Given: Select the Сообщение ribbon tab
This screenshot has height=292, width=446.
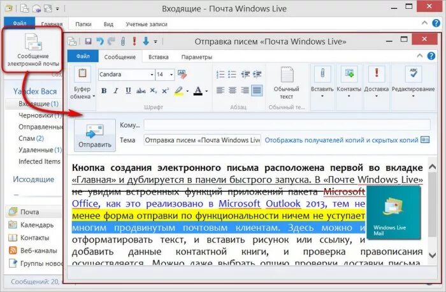Looking at the screenshot, I should pyautogui.click(x=120, y=57).
